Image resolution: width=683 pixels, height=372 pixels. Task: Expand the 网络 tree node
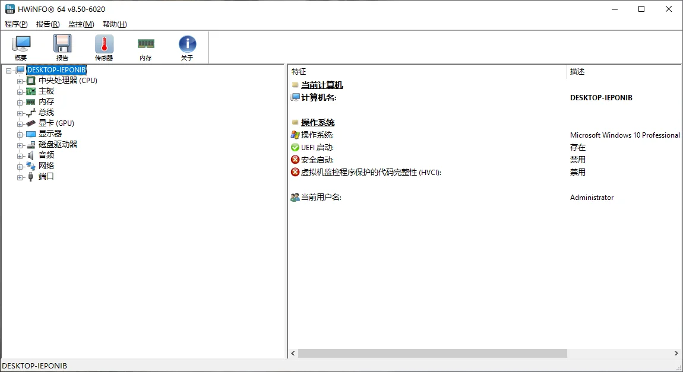pos(20,166)
